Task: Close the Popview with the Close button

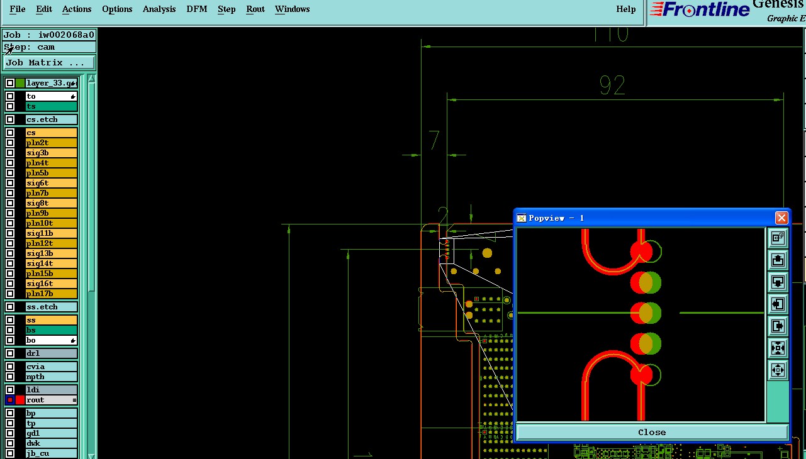Action: (x=652, y=432)
